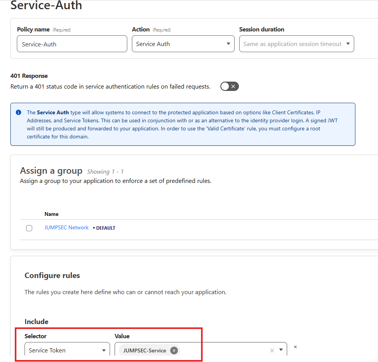This screenshot has width=378, height=362.
Task: Enable the 401 Response toggle
Action: (x=229, y=86)
